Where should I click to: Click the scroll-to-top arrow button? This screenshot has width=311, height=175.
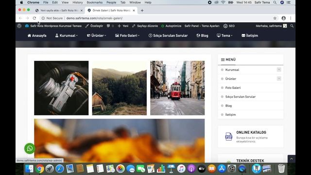click(292, 159)
